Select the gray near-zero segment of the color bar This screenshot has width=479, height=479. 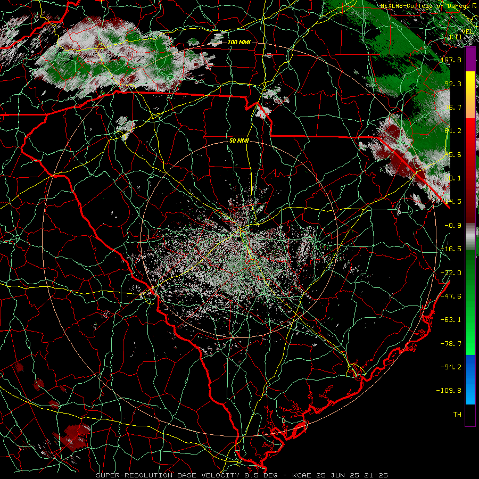pyautogui.click(x=470, y=237)
